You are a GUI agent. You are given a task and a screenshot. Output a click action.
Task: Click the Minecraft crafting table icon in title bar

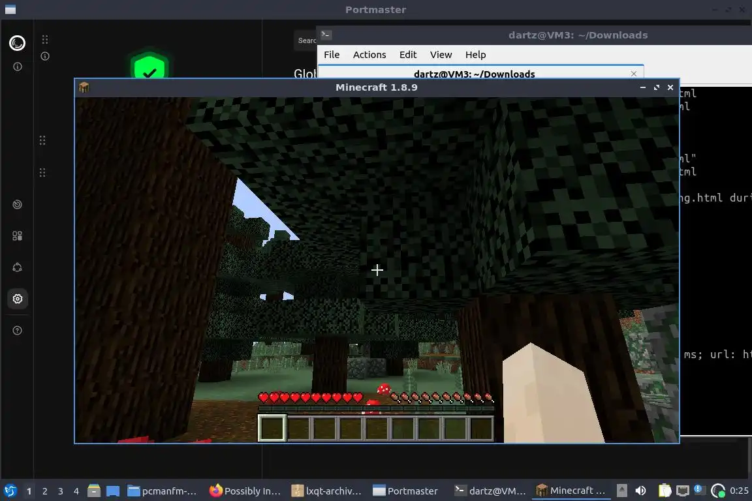click(84, 87)
